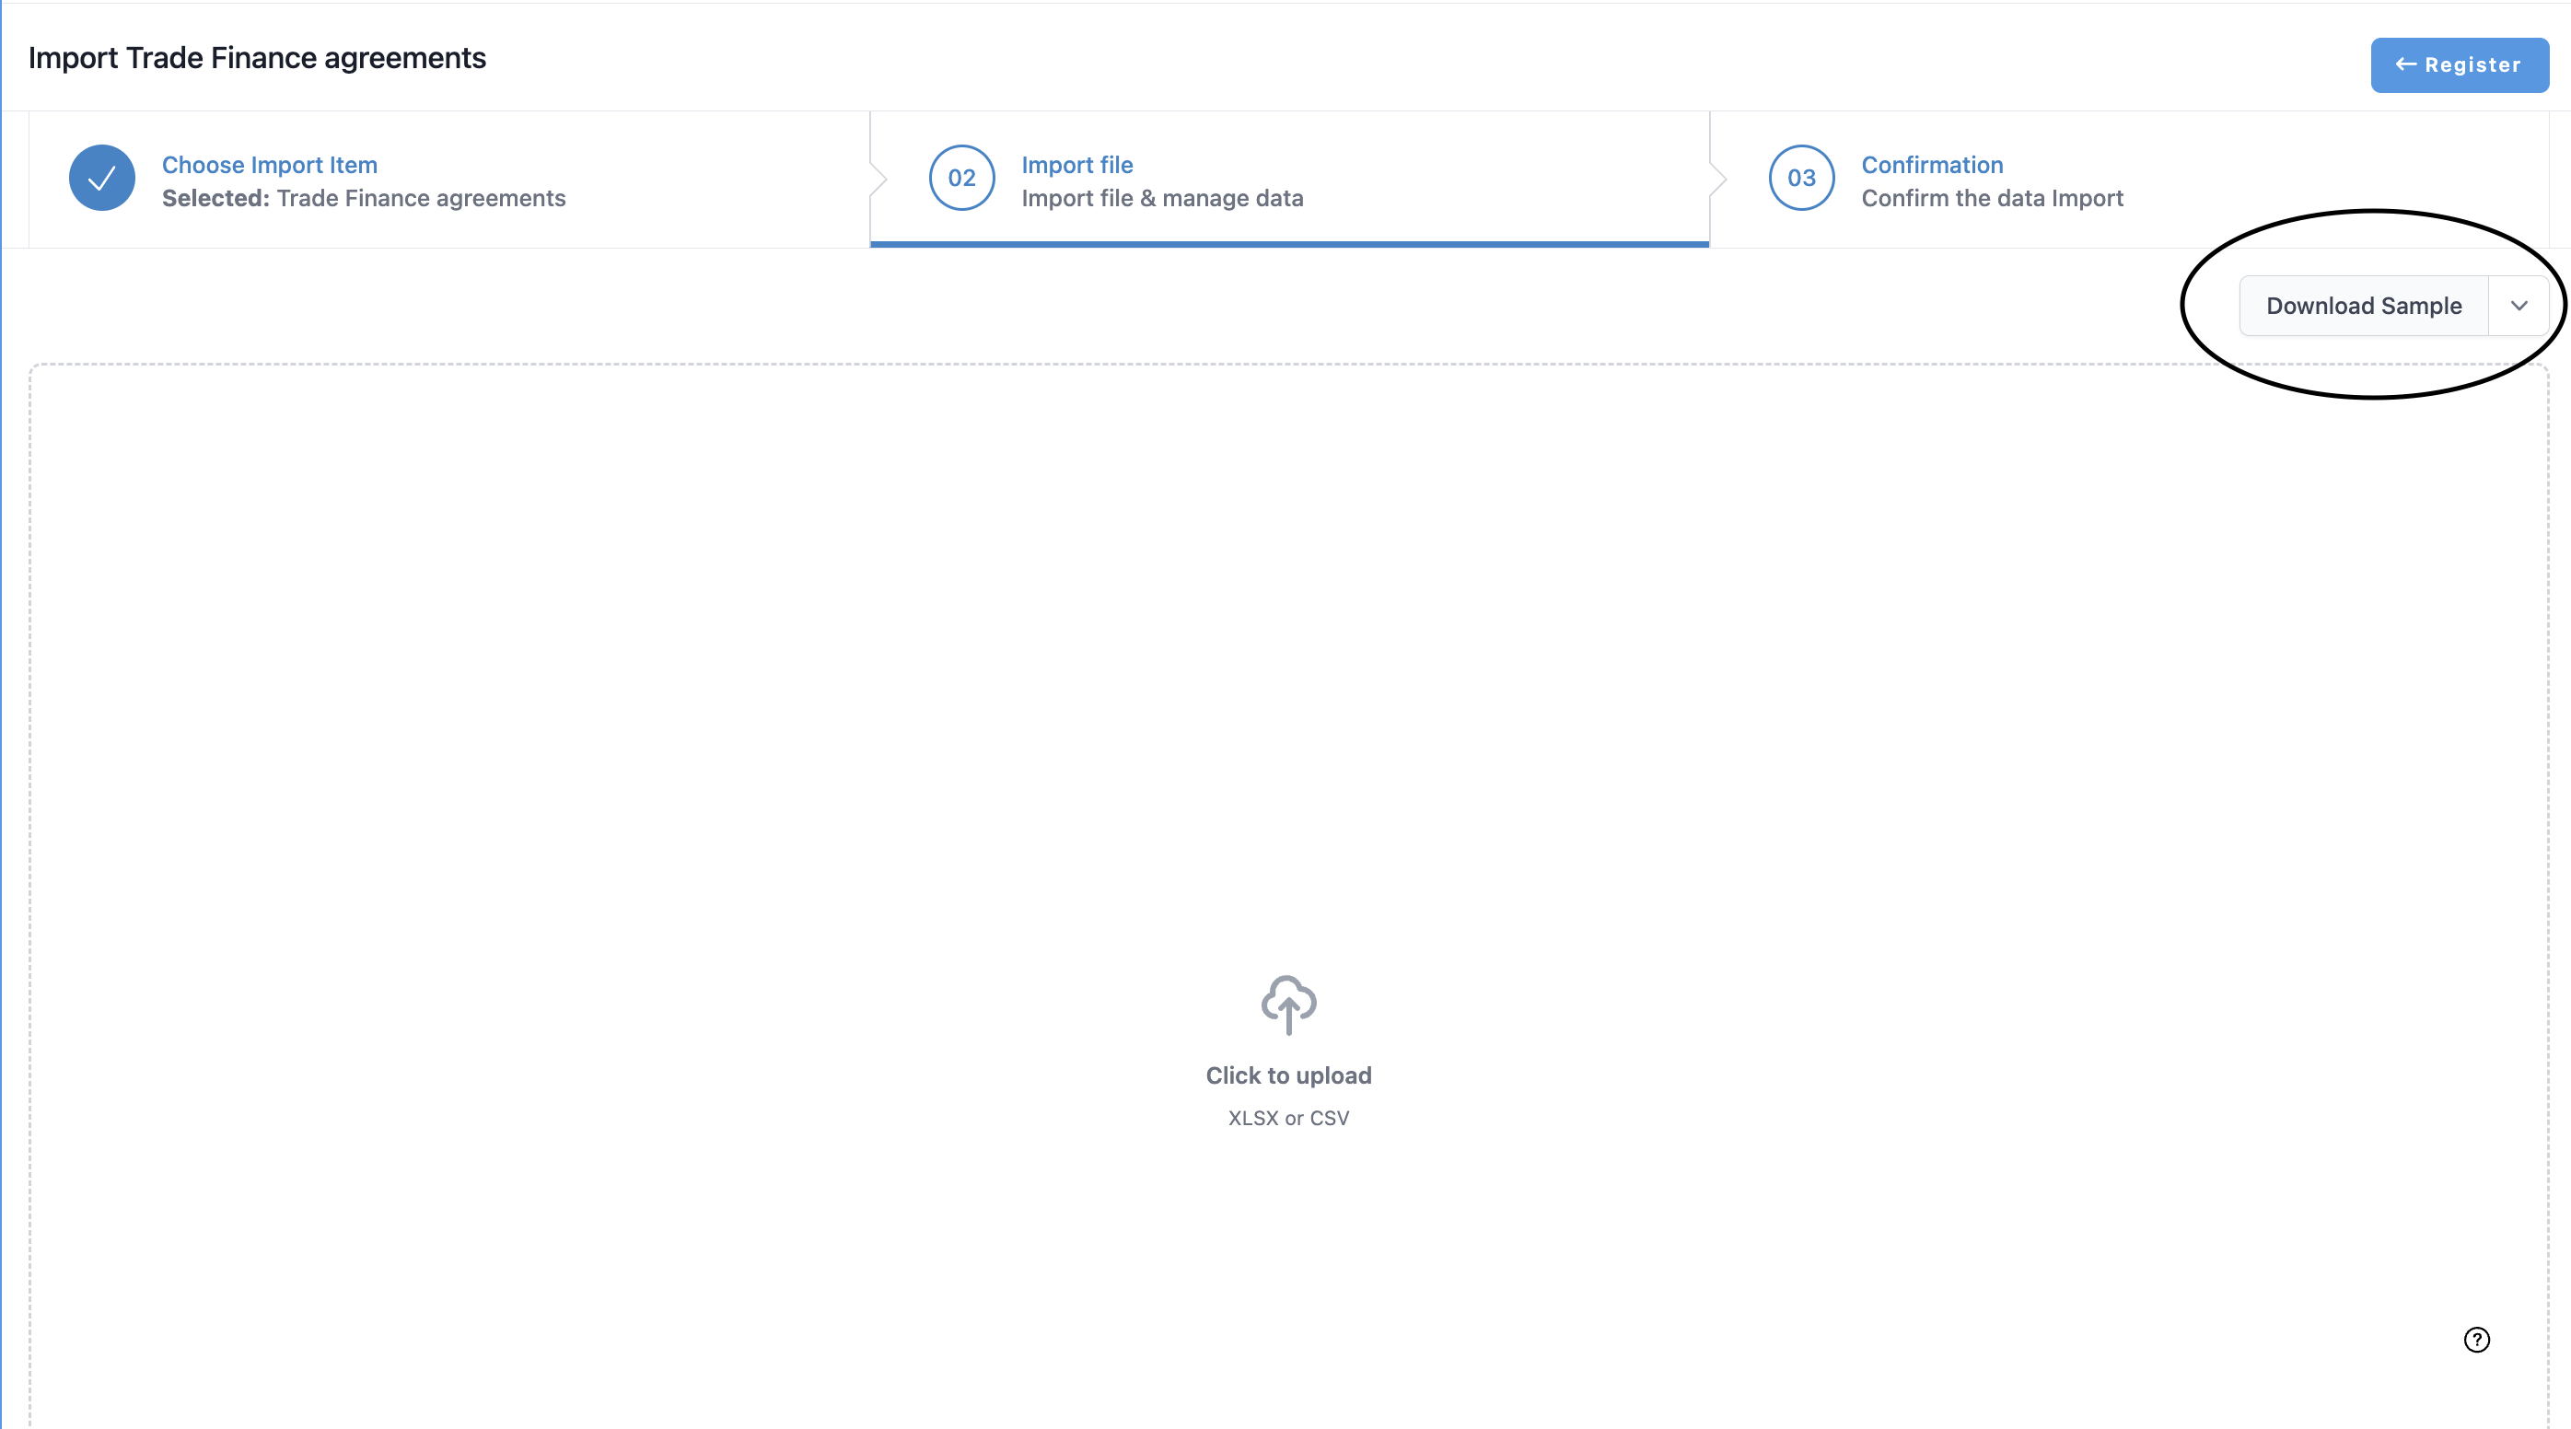Go back using the Register button label
This screenshot has height=1429, width=2571.
point(2472,64)
